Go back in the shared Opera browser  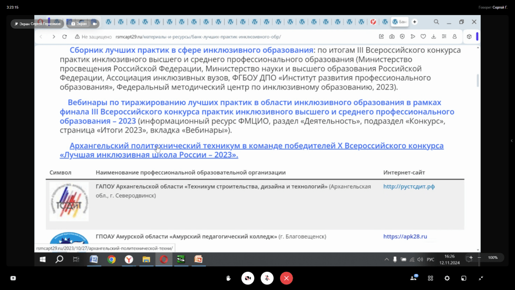click(41, 37)
